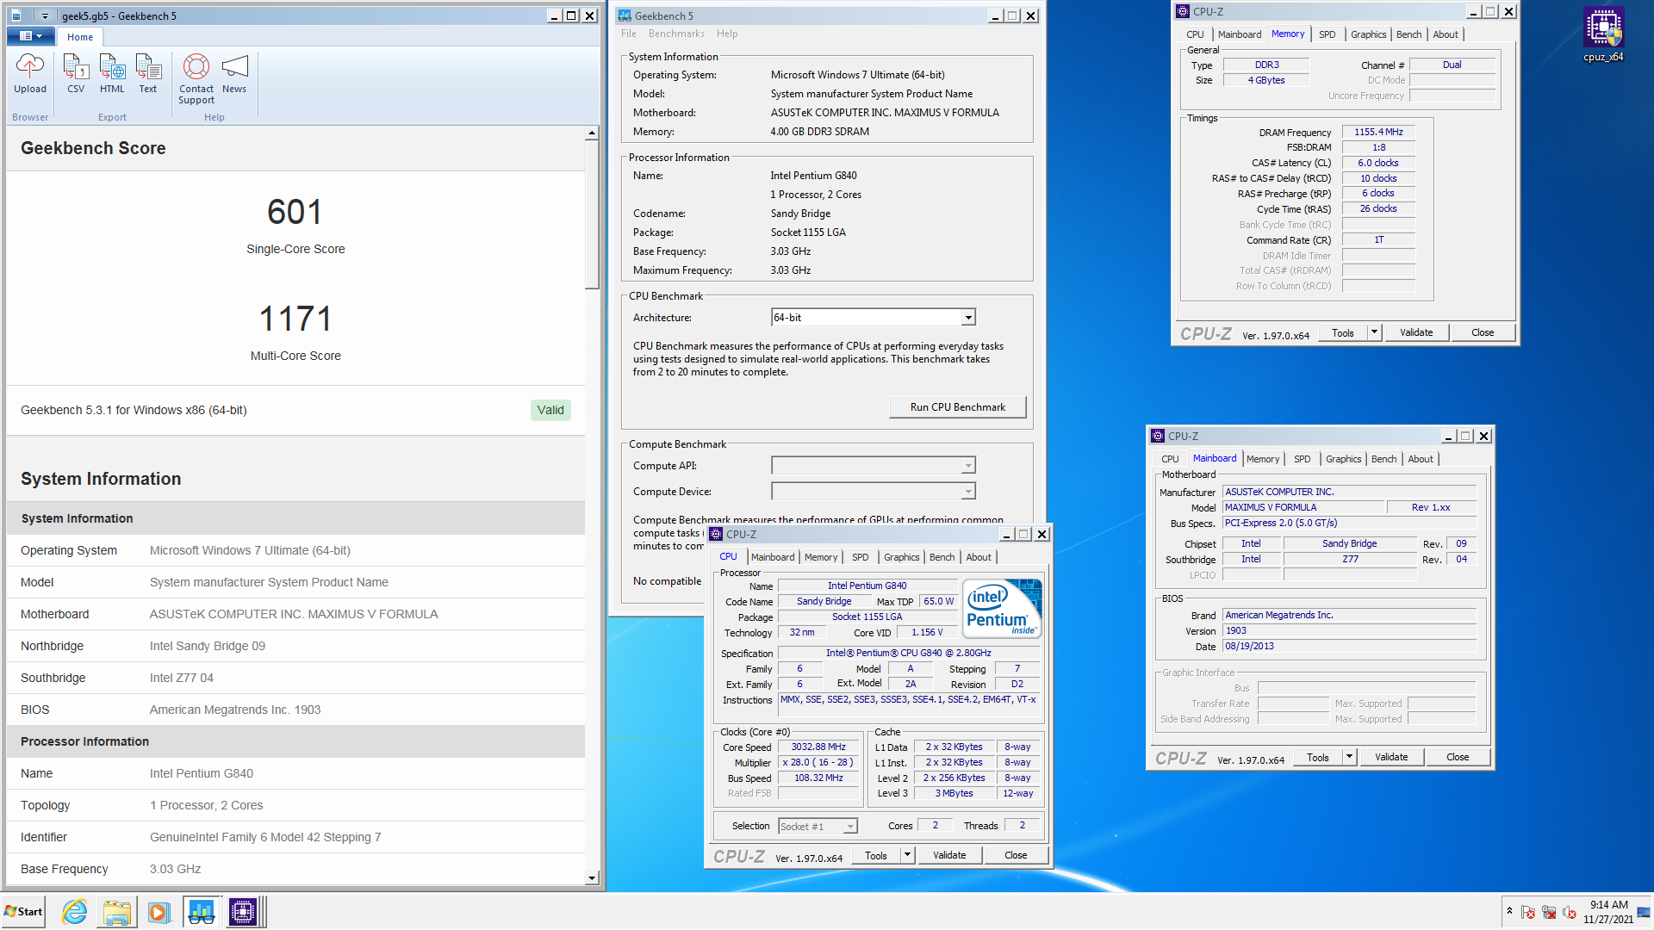The image size is (1654, 930).
Task: Click the Close button in the CPU-Z Memory window
Action: click(1483, 332)
